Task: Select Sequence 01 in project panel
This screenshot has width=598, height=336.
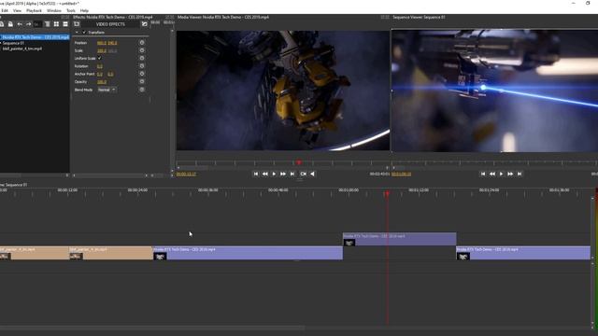Action: [x=13, y=43]
